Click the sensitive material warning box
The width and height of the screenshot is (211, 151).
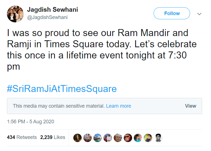70,106
